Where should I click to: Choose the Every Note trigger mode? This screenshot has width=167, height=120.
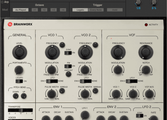[96, 10]
